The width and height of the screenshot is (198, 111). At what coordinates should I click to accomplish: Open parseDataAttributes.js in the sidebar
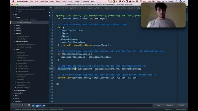click(x=27, y=60)
